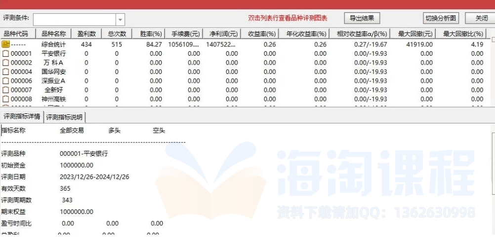495x246 pixels.
Task: Click the 年化收益率(%) column header
Action: pyautogui.click(x=306, y=34)
